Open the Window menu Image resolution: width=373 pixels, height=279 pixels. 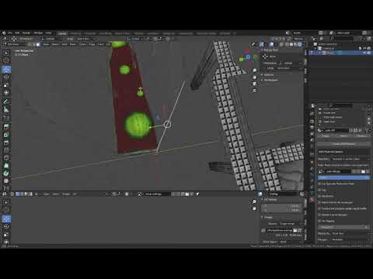[38, 33]
